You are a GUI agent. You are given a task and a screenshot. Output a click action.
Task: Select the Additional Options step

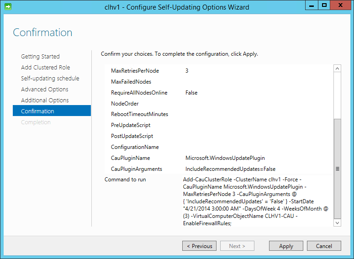[x=45, y=100]
